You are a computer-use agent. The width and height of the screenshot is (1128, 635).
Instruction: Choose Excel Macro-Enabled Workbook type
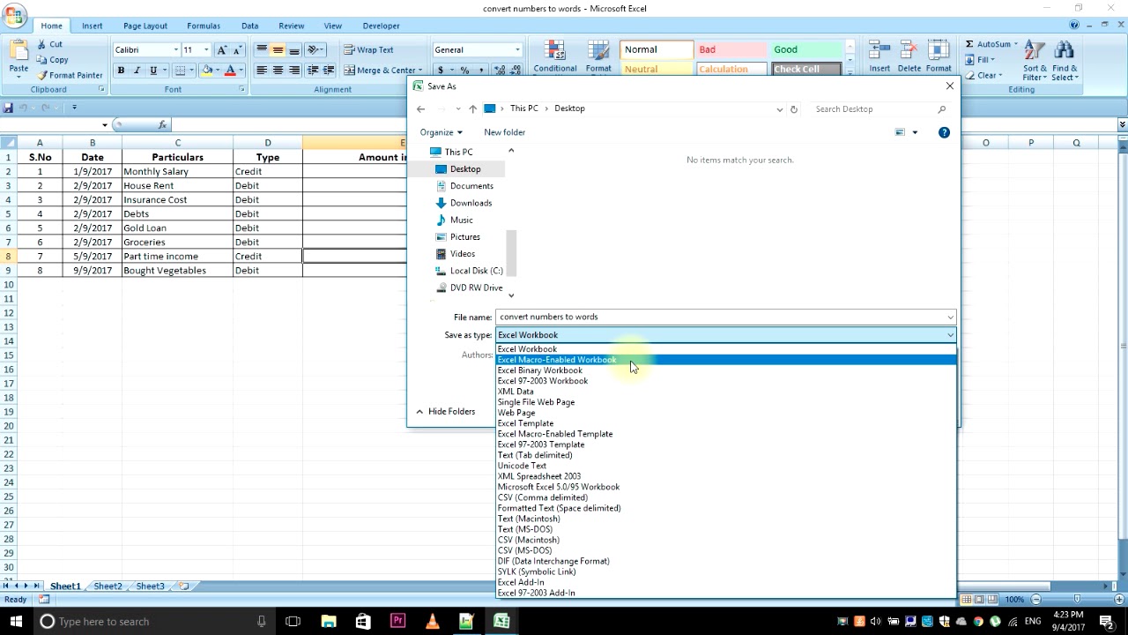[725, 360]
